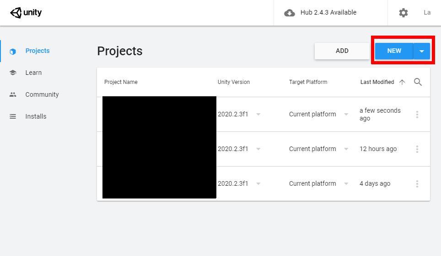
Task: Switch to the Learn section
Action: click(x=33, y=73)
